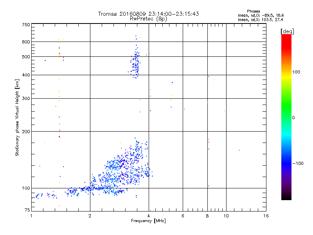Click the y-axis label '500'
This screenshot has height=235, width=313.
[26, 57]
